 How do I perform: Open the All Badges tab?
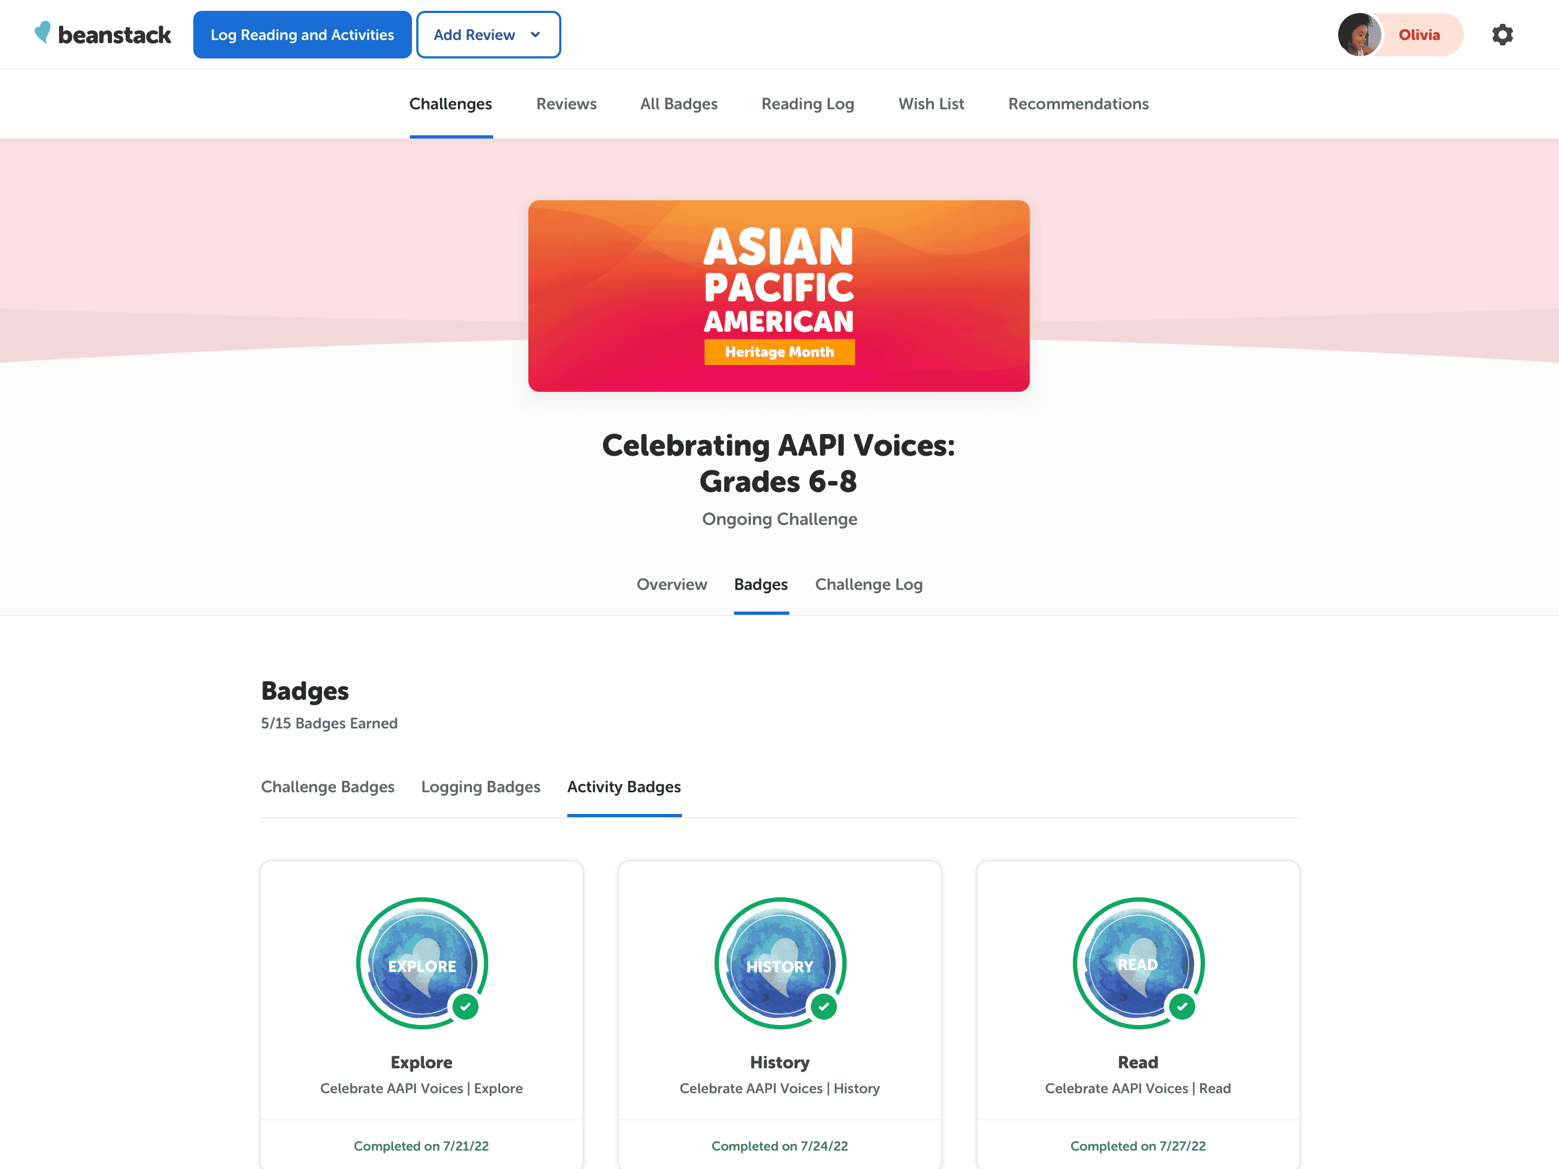pyautogui.click(x=679, y=103)
